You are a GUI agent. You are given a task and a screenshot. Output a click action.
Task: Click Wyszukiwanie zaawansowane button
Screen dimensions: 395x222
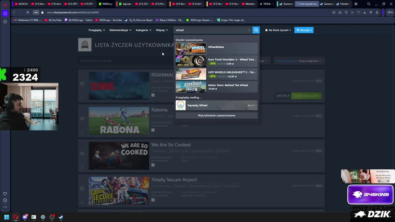click(x=216, y=115)
